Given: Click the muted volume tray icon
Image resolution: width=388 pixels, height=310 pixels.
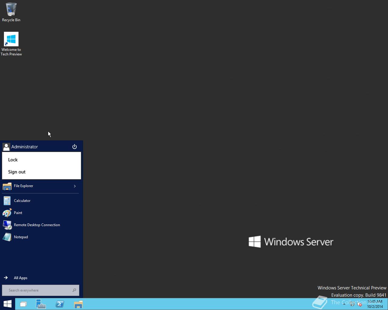Looking at the screenshot, I should coord(360,304).
